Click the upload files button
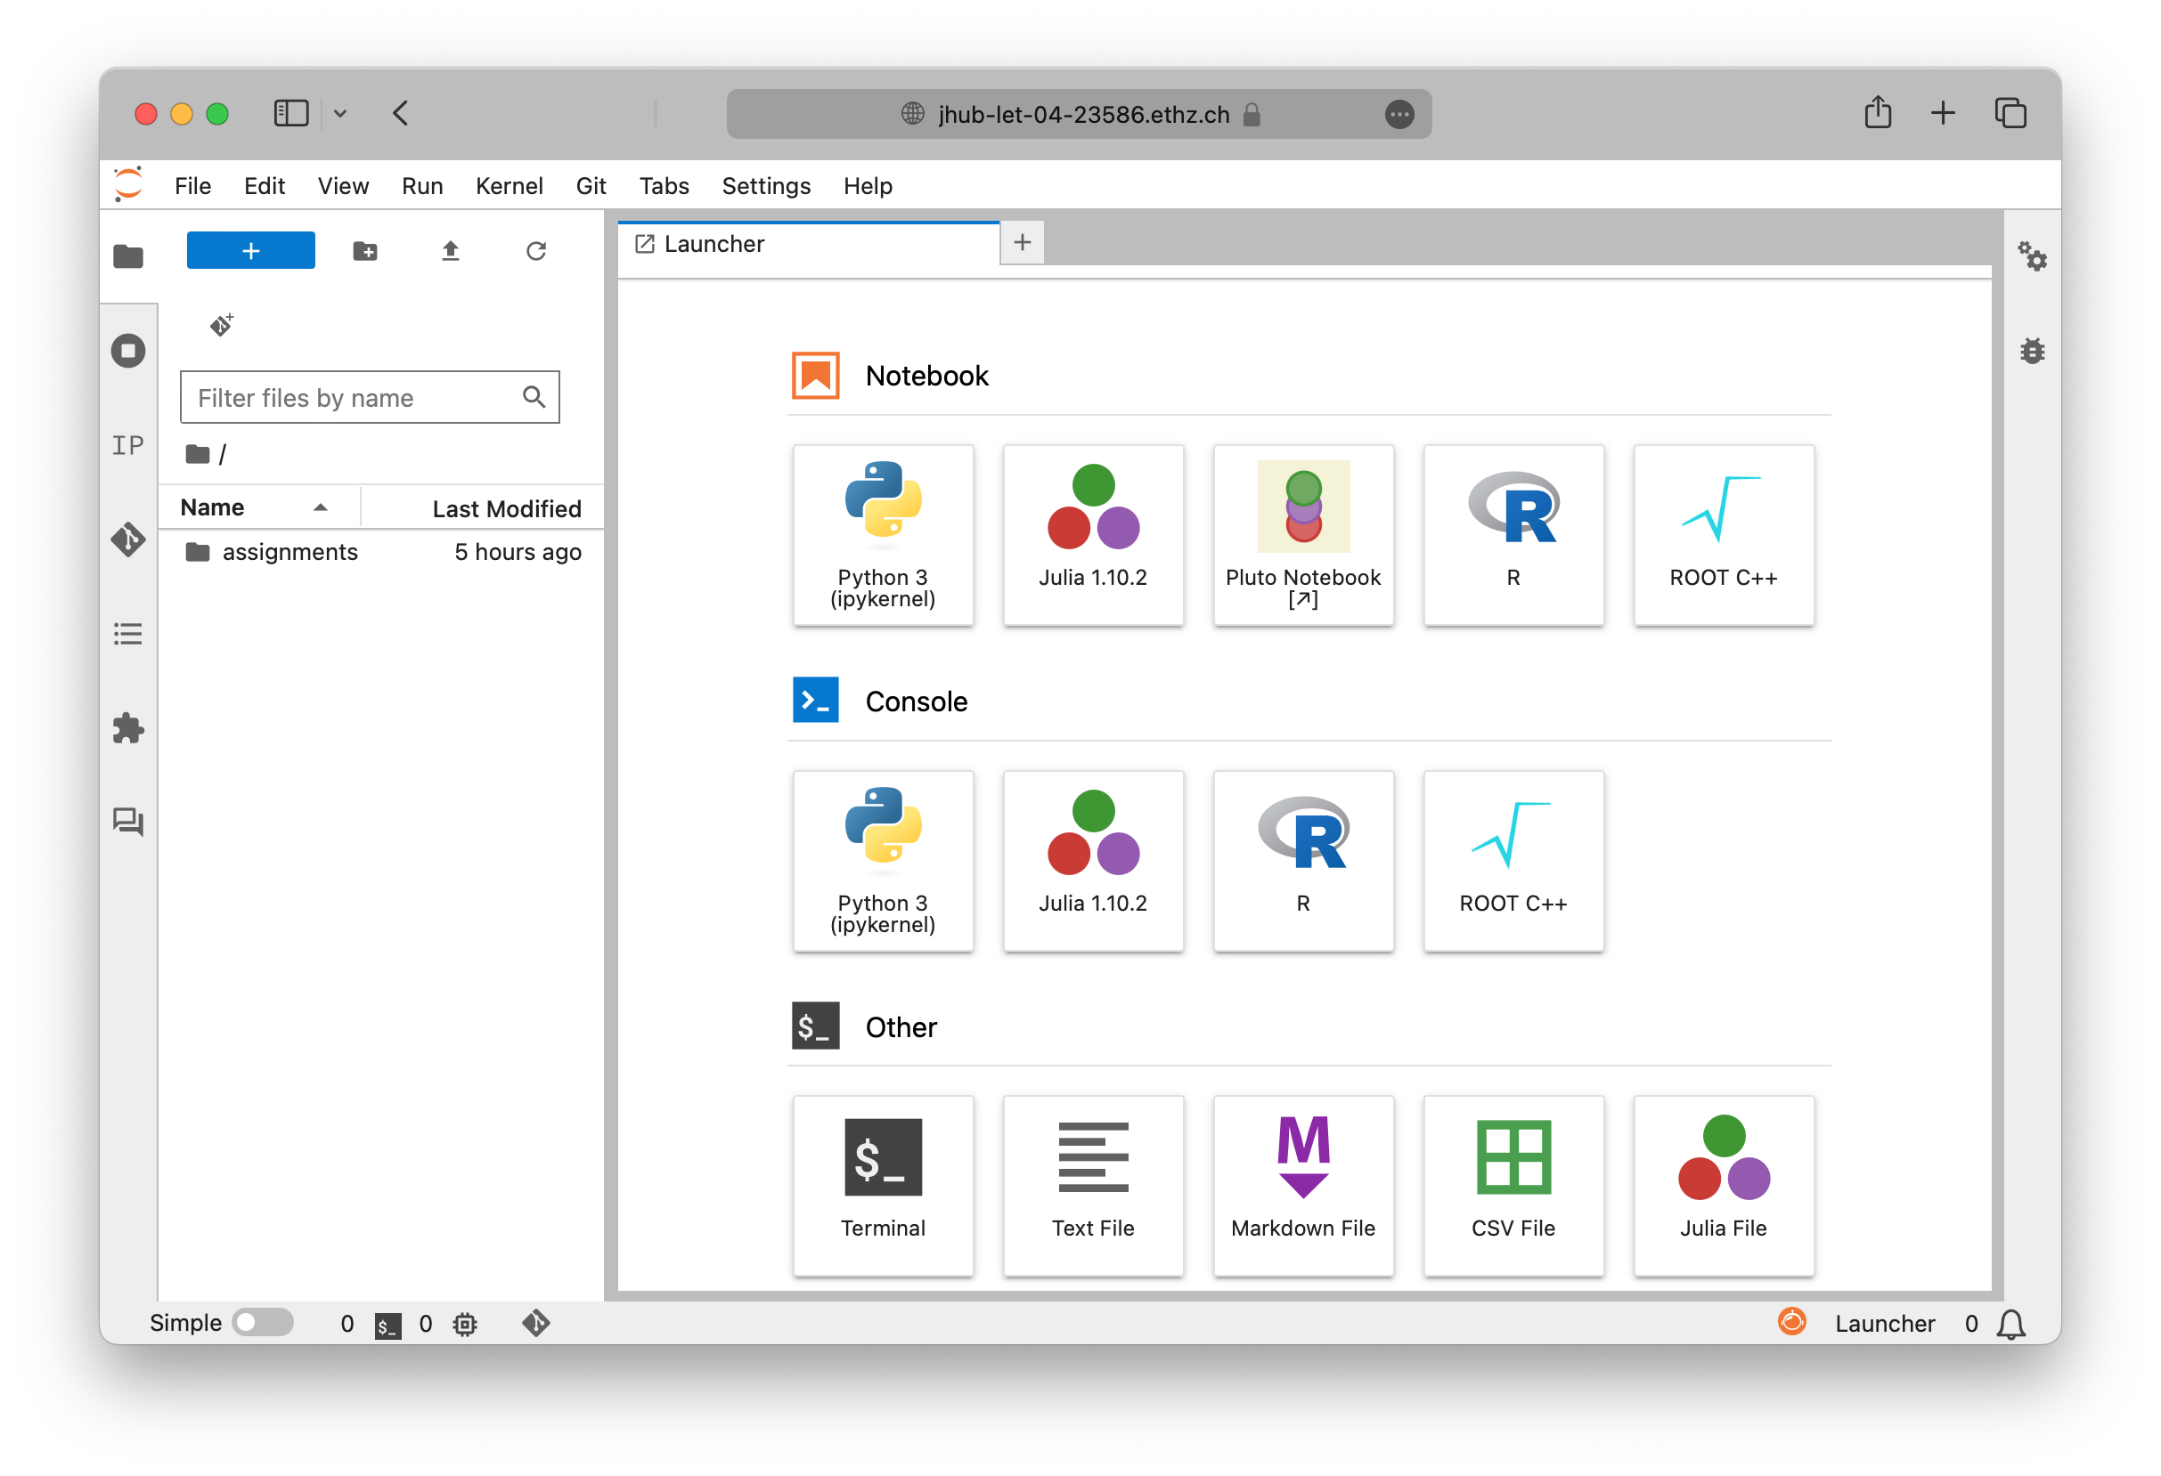Screen dimensions: 2161x1476 point(450,249)
